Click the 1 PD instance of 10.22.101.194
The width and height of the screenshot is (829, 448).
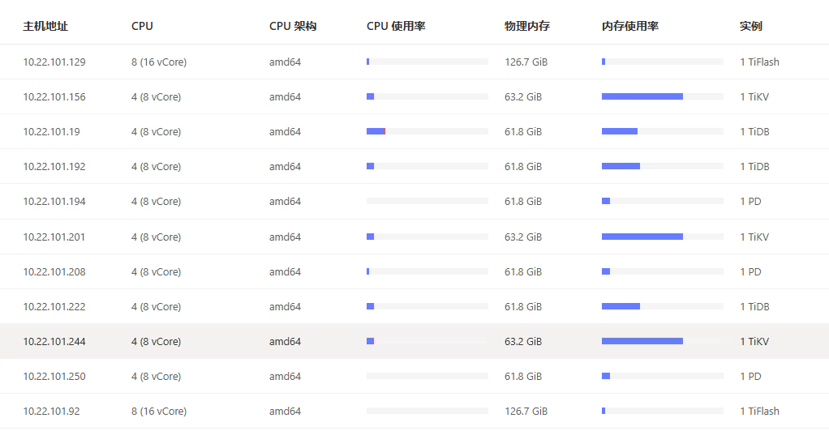[x=750, y=201]
